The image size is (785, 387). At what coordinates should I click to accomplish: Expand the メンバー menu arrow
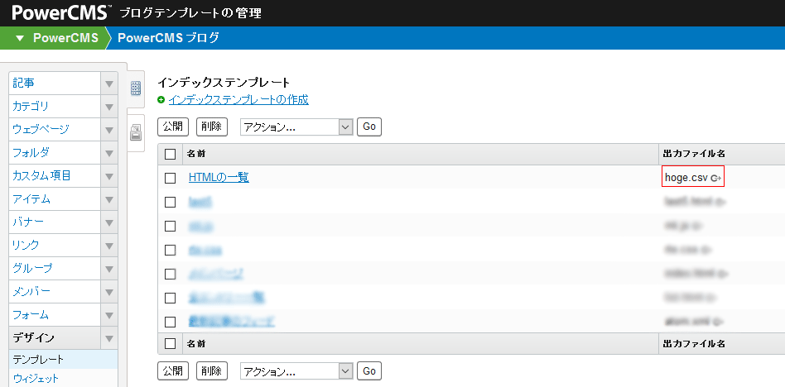(x=109, y=292)
